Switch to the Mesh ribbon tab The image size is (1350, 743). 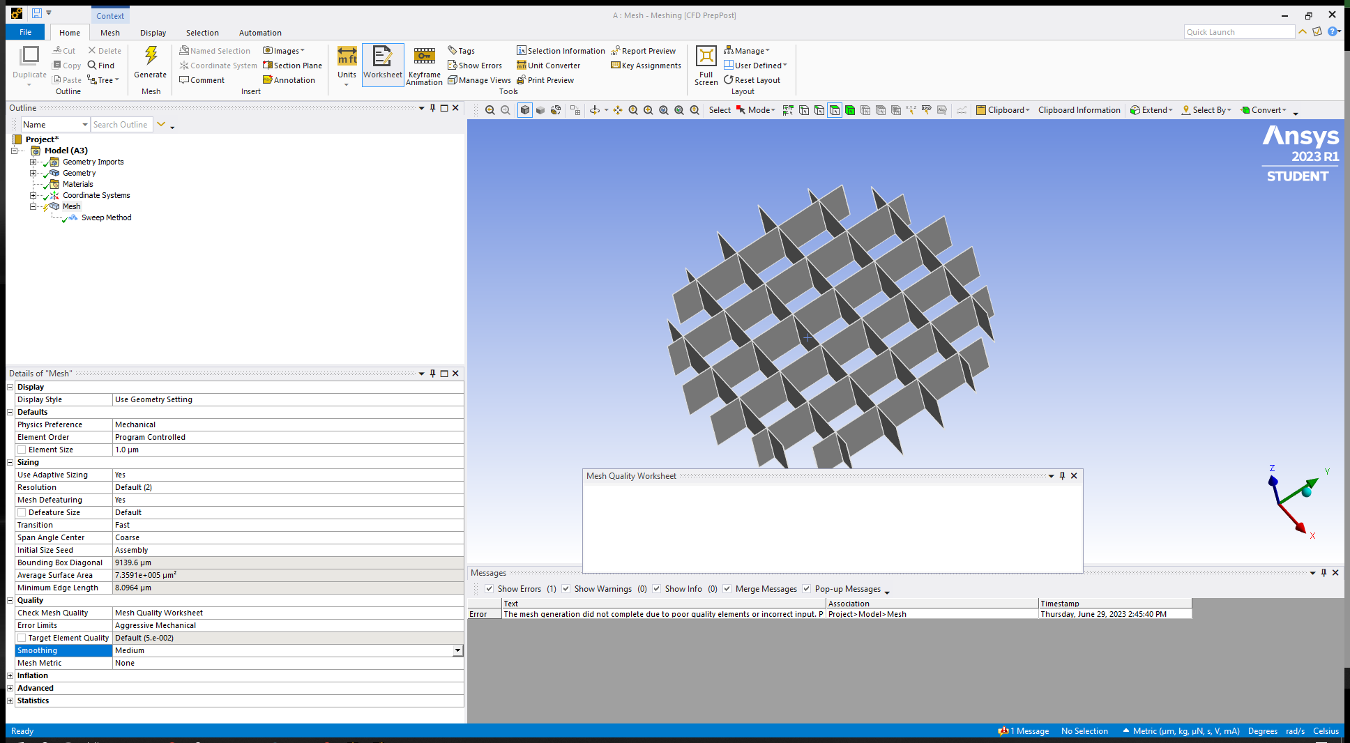(x=109, y=33)
